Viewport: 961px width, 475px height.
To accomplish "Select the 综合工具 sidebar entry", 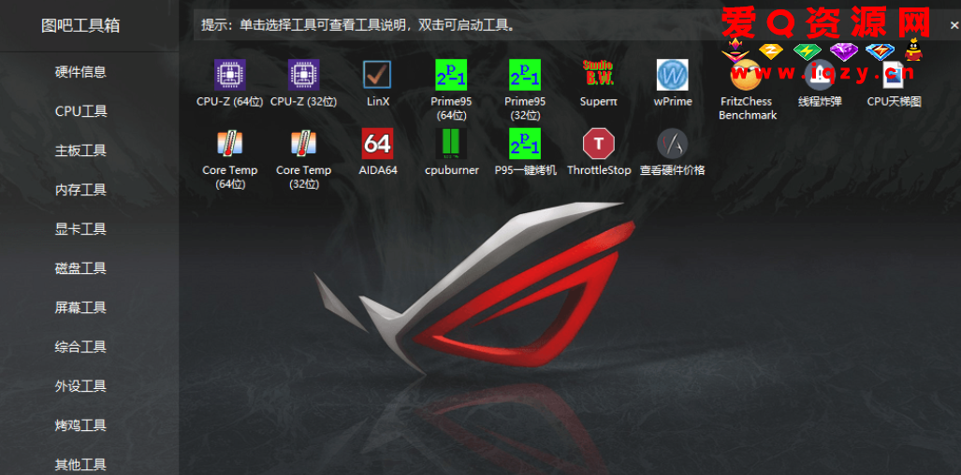I will [80, 347].
